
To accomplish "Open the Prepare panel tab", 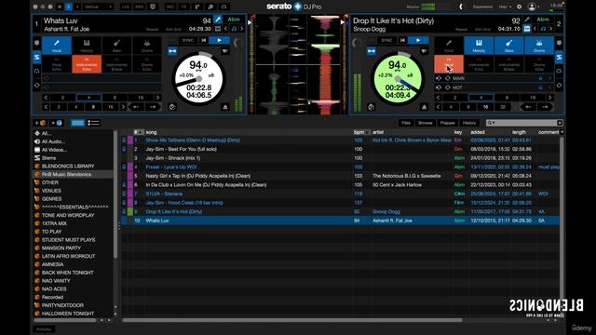I will (447, 123).
